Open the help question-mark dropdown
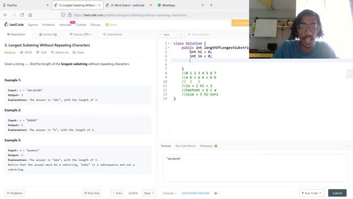353x199 pixels. coord(217,193)
